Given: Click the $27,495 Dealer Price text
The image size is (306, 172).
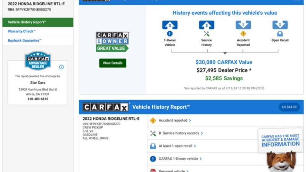Looking at the screenshot, I should tap(224, 70).
